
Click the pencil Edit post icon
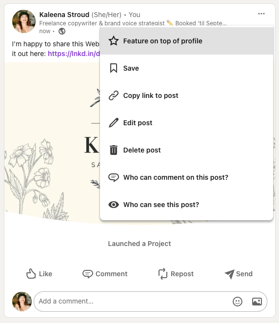click(114, 123)
